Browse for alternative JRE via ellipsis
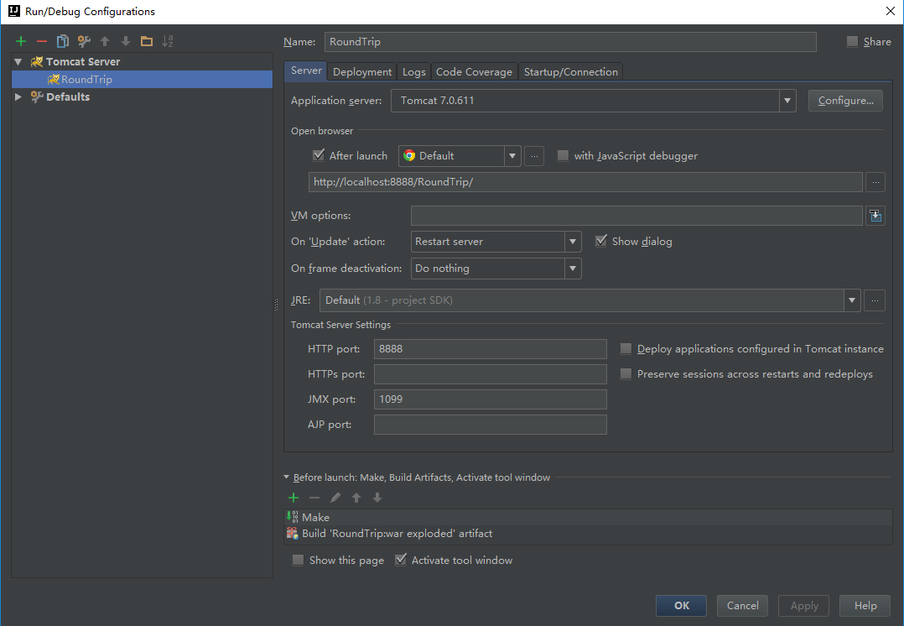Viewport: 904px width, 626px height. pyautogui.click(x=875, y=300)
